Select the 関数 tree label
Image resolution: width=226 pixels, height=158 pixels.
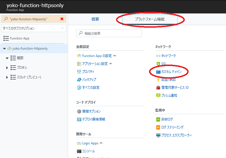pos(20,58)
